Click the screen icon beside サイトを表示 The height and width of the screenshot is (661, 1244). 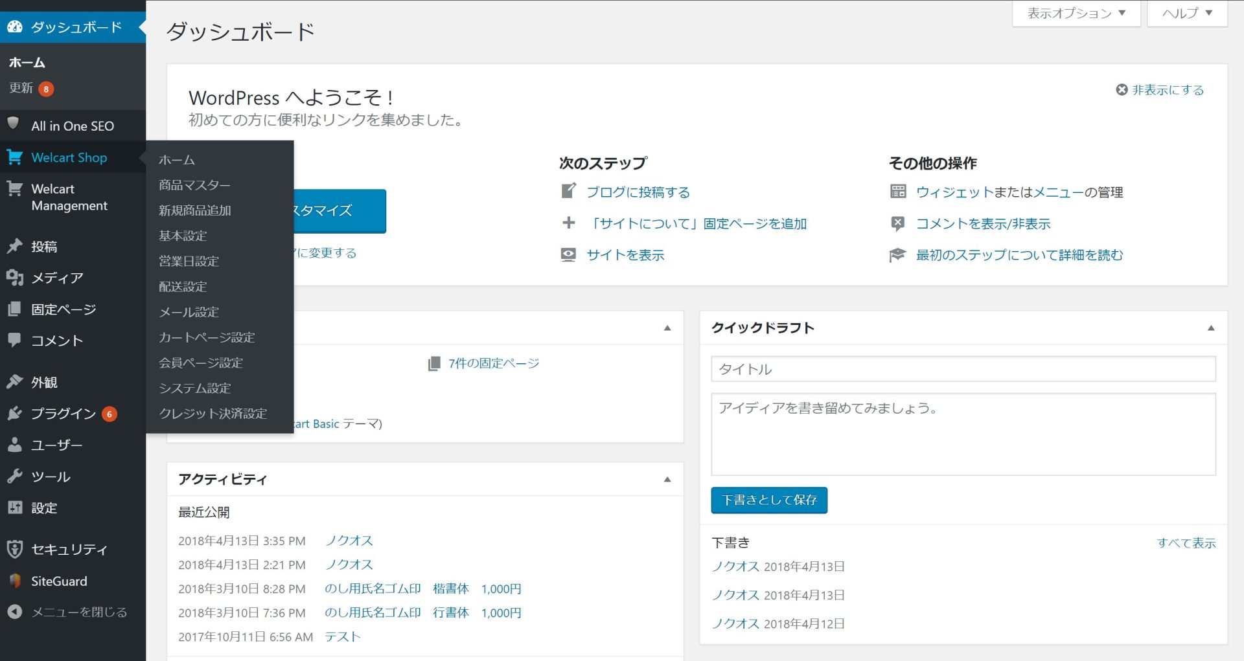click(568, 254)
